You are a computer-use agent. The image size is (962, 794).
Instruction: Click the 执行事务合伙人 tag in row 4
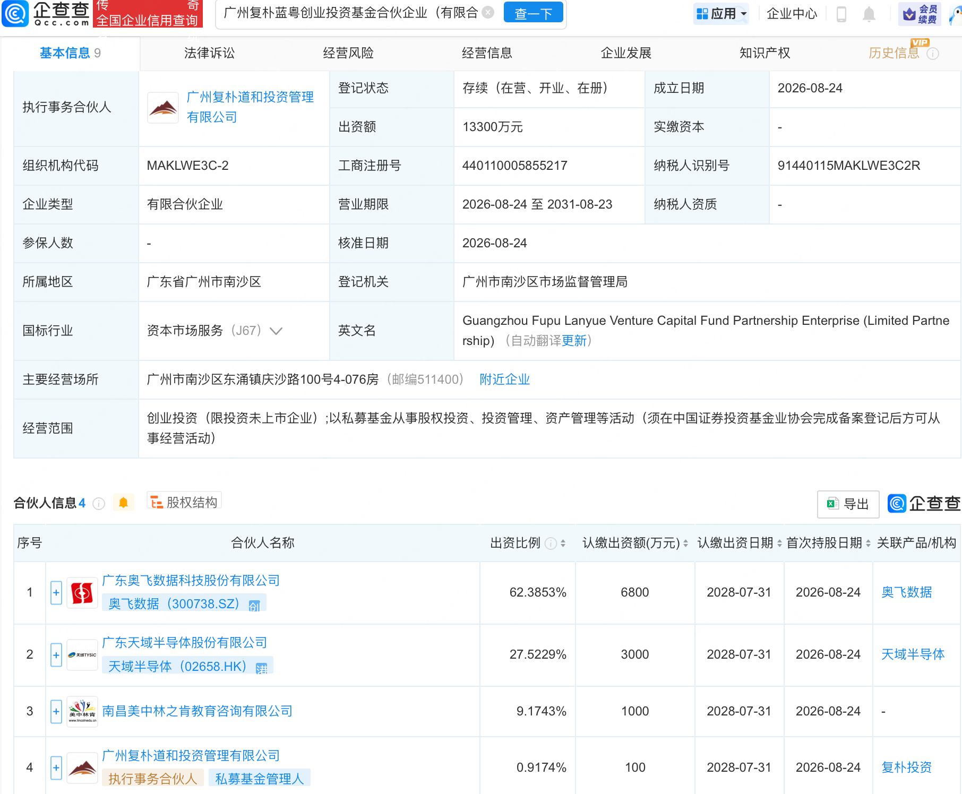[153, 779]
